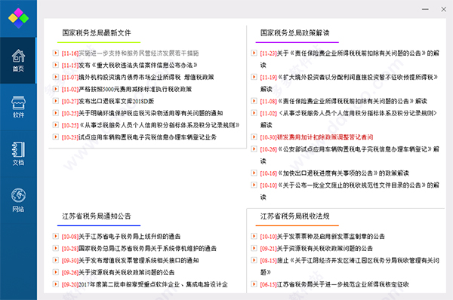Close the application window
This screenshot has width=453, height=300.
tap(443, 9)
